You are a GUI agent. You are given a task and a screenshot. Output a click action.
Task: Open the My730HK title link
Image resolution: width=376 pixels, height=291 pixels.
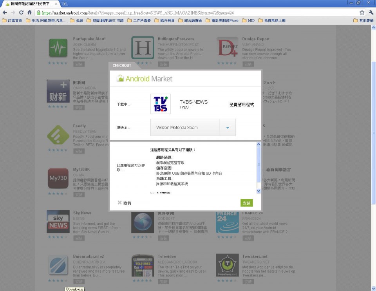tap(81, 170)
